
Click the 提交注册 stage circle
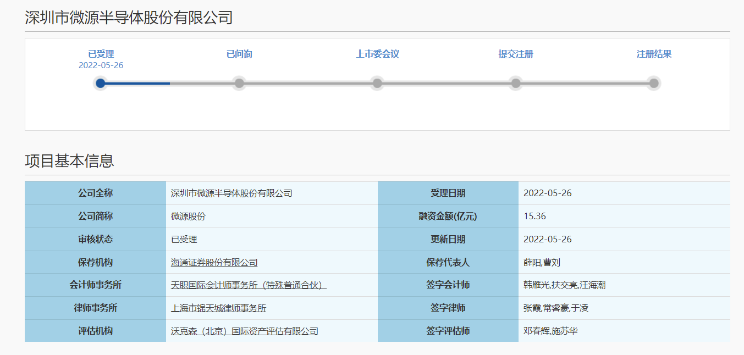pos(515,84)
